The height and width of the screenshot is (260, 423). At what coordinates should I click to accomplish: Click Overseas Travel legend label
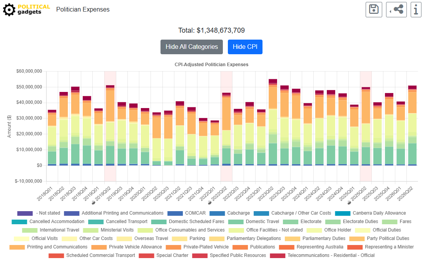[x=151, y=238]
